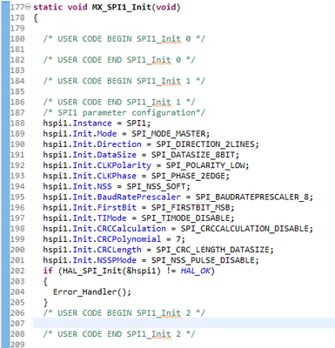The height and width of the screenshot is (348, 335).
Task: Click the USER CODE BEGIN SPI1_Init 2 comment
Action: pyautogui.click(x=124, y=313)
